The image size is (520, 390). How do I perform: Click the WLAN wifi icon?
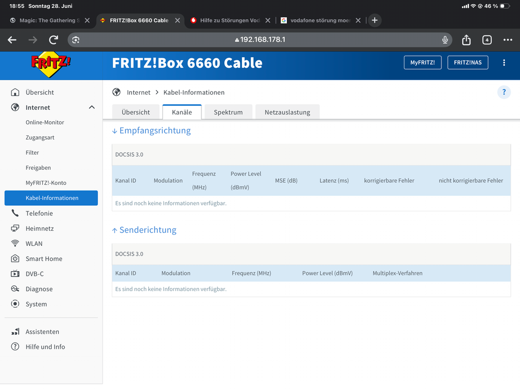click(15, 243)
